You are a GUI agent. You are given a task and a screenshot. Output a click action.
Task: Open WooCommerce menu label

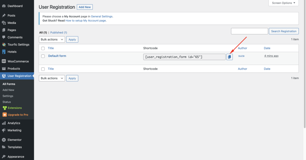tap(18, 61)
